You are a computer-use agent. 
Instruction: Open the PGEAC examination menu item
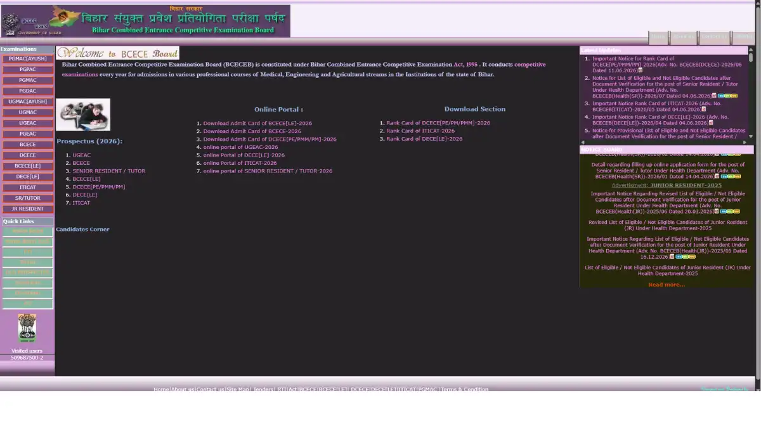[27, 134]
